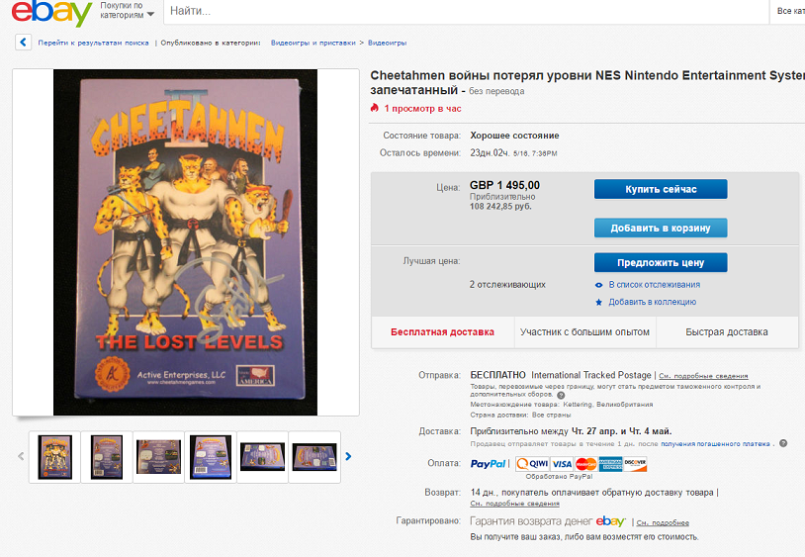Screen dimensions: 805x557
Task: Add item to watch list via eye link
Action: tap(654, 284)
